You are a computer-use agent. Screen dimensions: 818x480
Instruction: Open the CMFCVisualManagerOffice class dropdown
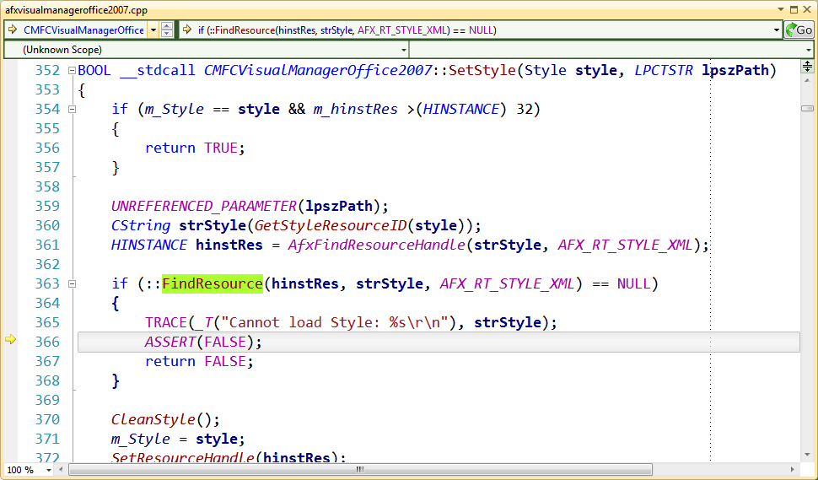point(153,30)
